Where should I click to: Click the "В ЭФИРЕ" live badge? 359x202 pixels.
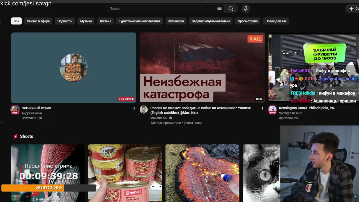point(126,99)
